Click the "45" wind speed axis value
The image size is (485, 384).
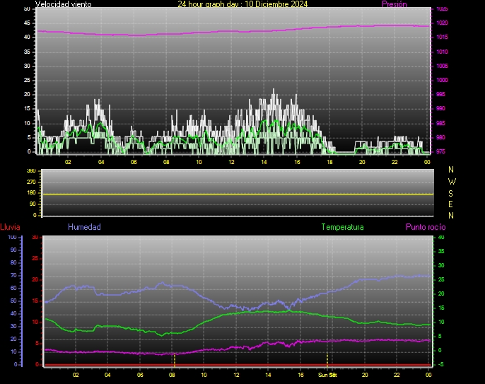27,23
